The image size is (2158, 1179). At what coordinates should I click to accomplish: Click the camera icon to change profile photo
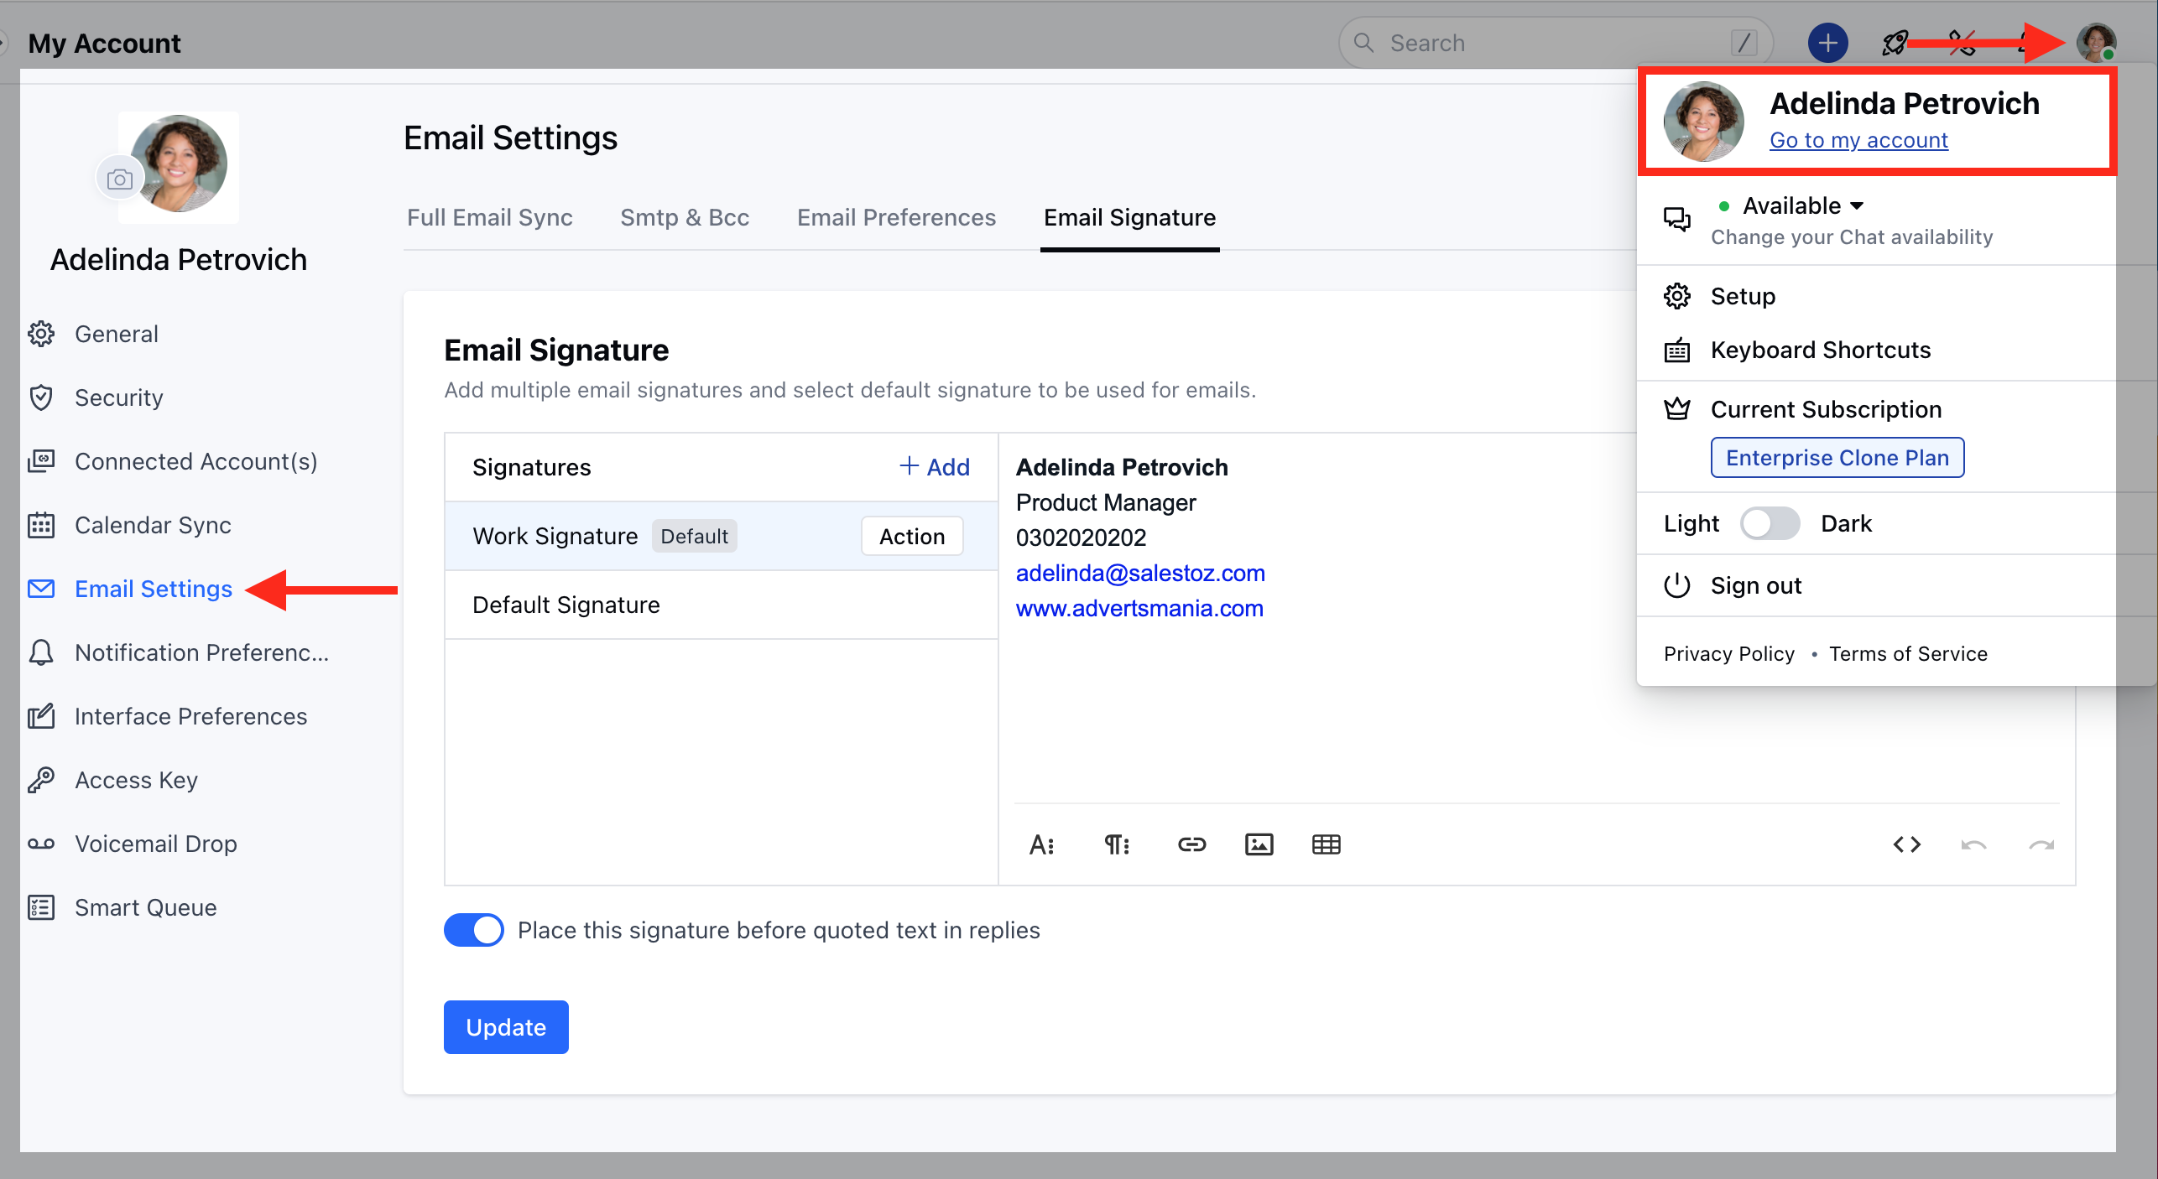tap(120, 179)
